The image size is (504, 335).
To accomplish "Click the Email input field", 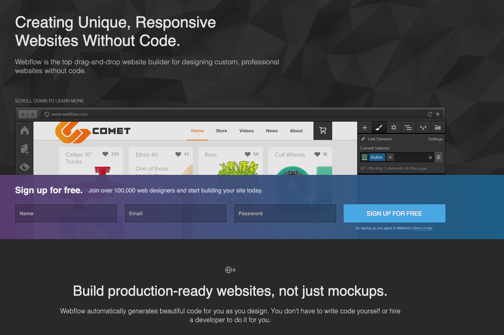I will point(175,213).
